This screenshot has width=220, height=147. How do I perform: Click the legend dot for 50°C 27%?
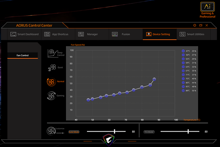click(x=183, y=55)
